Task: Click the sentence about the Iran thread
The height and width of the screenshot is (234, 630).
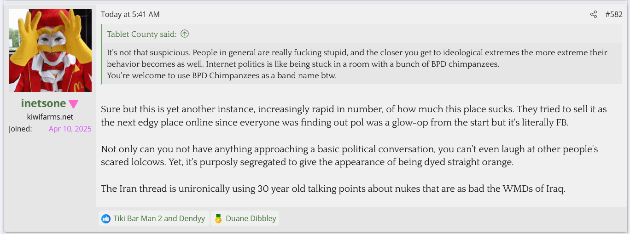Action: [332, 188]
